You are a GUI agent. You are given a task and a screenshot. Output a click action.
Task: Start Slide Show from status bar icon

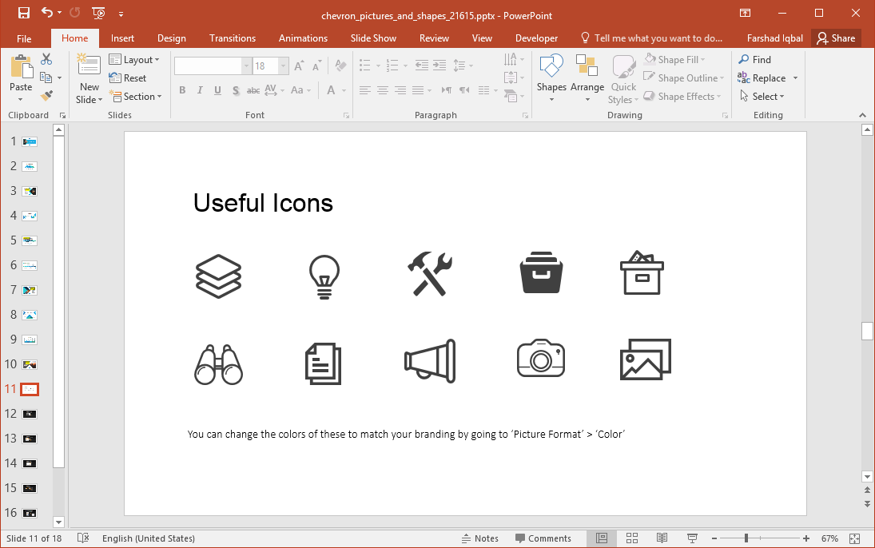tap(692, 538)
